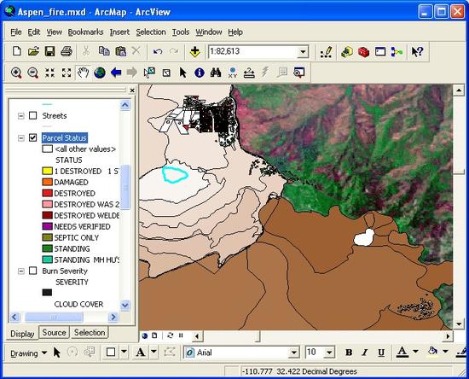This screenshot has width=469, height=379.
Task: Open the map scale dropdown
Action: (303, 52)
